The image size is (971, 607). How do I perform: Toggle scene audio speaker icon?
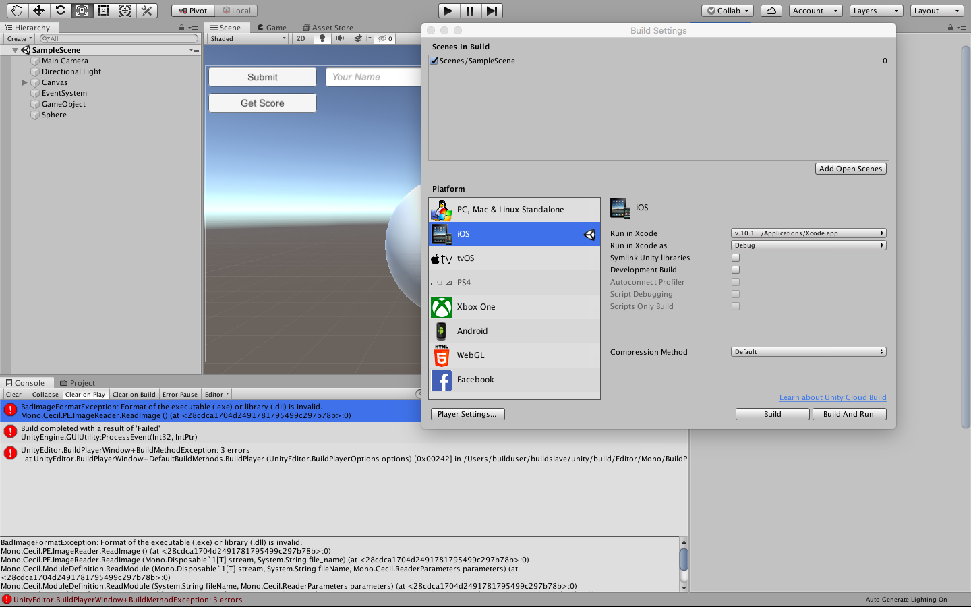(x=340, y=38)
